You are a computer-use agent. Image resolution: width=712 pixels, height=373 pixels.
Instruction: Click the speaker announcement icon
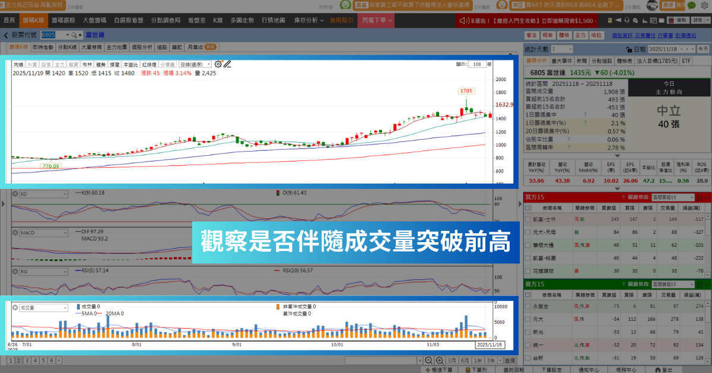coord(464,20)
